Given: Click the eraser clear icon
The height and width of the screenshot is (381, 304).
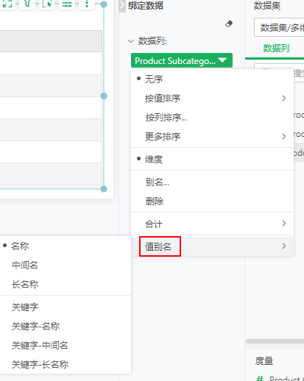Looking at the screenshot, I should tap(229, 24).
